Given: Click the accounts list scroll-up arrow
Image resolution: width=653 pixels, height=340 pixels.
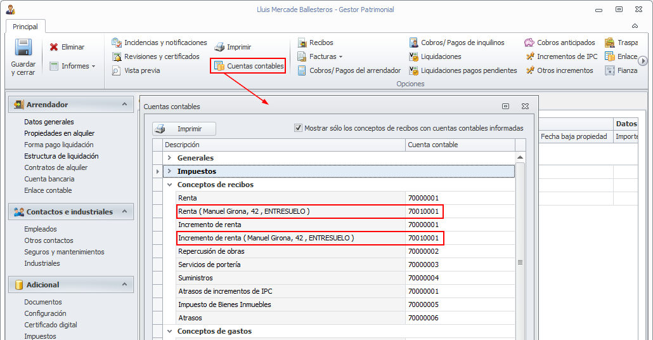Looking at the screenshot, I should pyautogui.click(x=520, y=157).
